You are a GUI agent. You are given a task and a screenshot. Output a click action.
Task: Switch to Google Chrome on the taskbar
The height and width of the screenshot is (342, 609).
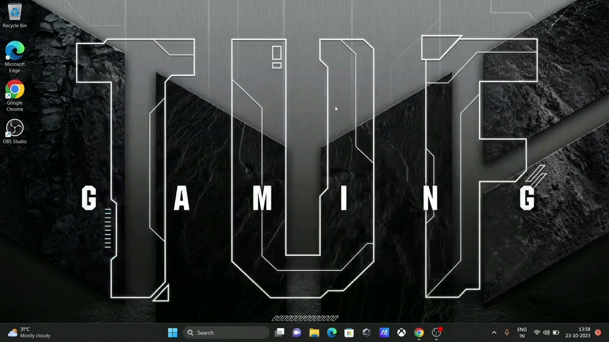click(x=419, y=332)
